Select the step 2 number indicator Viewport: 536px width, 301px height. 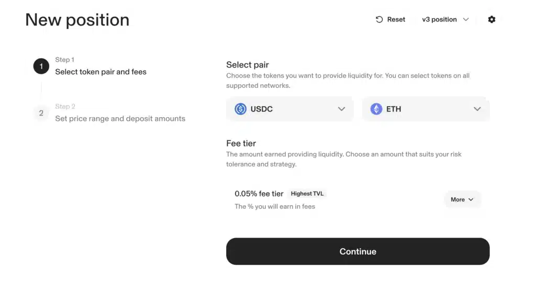coord(41,113)
